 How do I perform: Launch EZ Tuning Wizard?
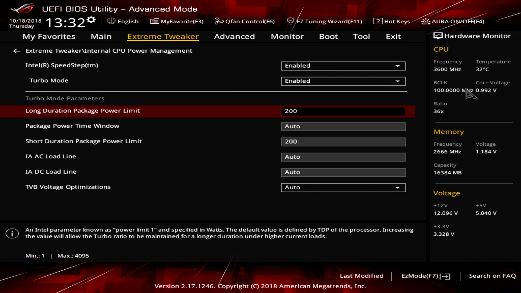[x=326, y=21]
